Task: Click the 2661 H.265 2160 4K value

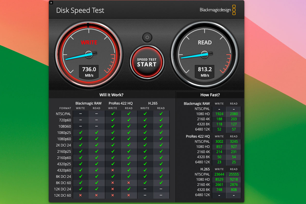Action: point(219,185)
